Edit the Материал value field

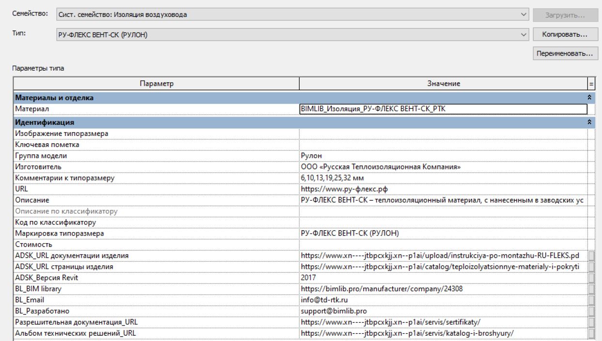[443, 108]
